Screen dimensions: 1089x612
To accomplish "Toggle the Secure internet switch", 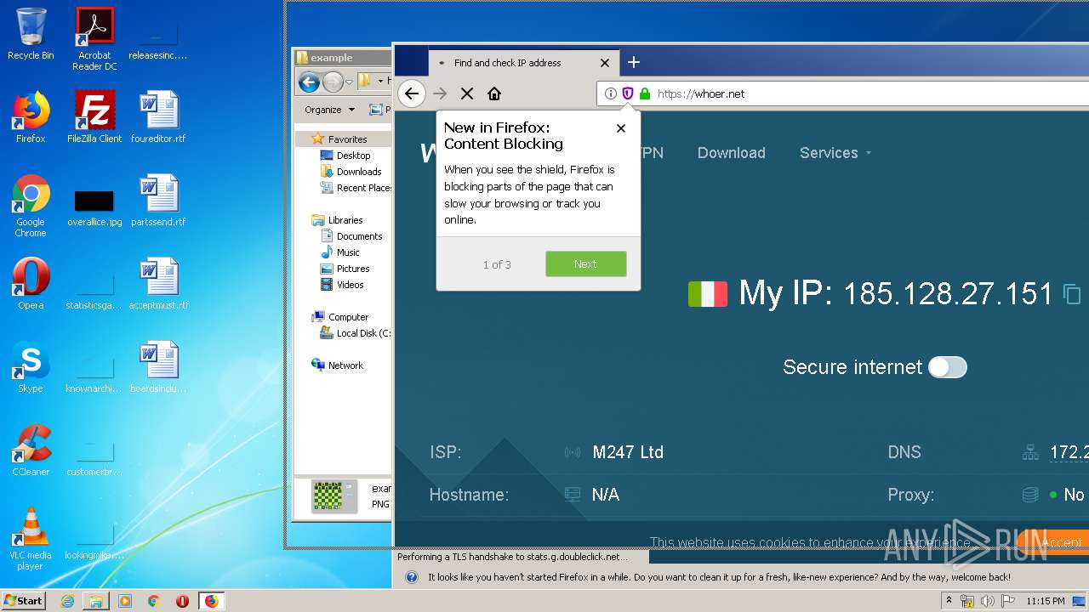I will (948, 367).
